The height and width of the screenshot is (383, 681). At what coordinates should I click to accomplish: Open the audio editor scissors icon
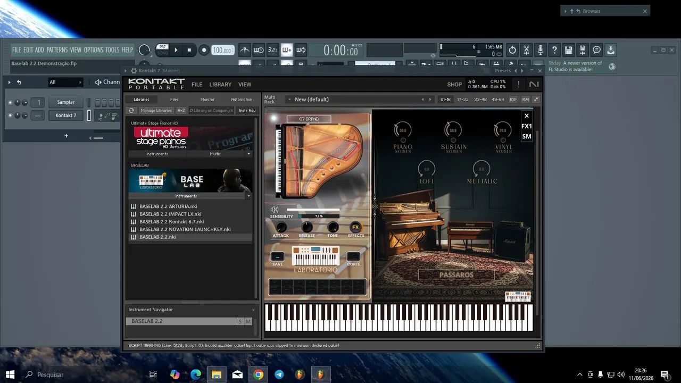526,50
